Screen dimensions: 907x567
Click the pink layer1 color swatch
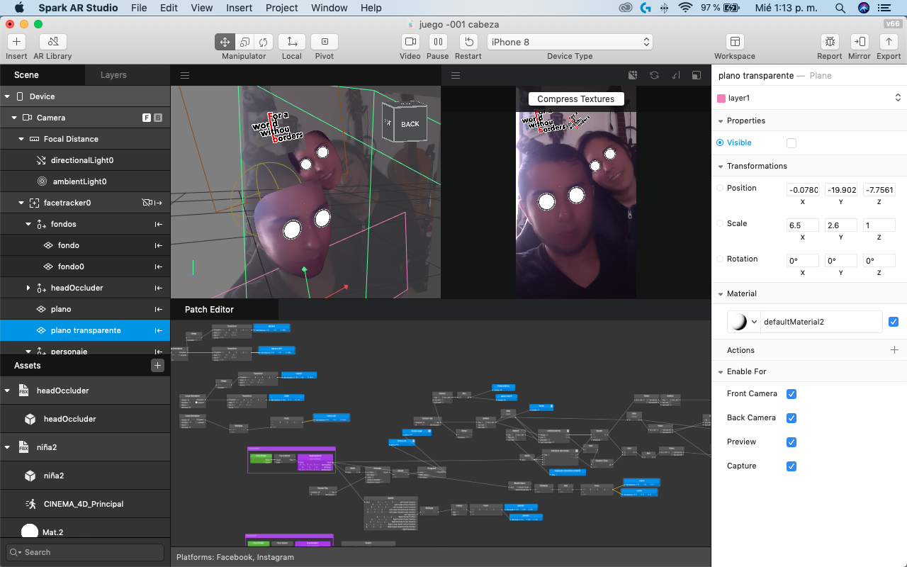click(x=721, y=98)
